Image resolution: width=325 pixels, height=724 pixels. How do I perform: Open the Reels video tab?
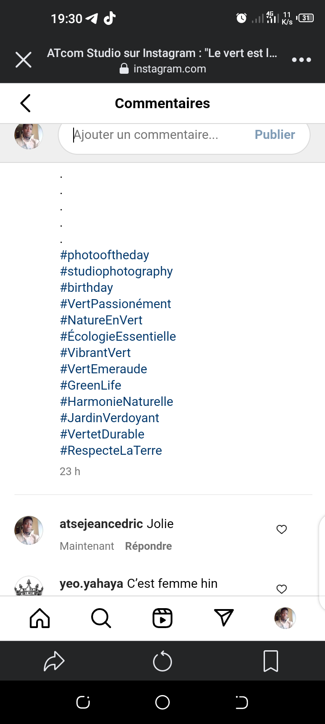click(162, 618)
